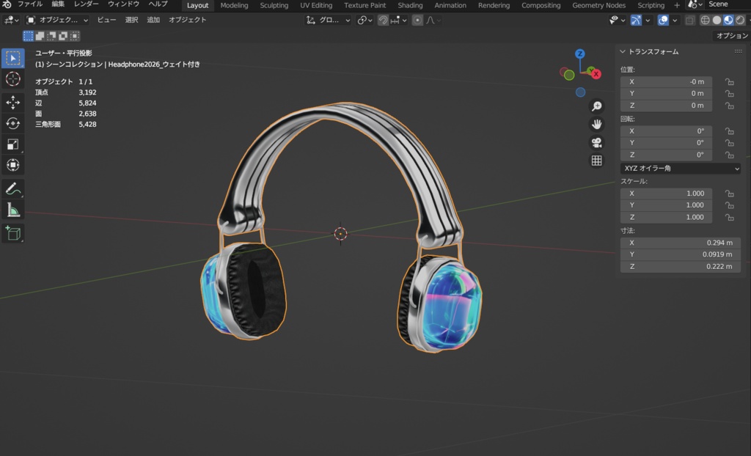The width and height of the screenshot is (751, 456).
Task: Click the blue Z axis gizmo ball
Action: coord(579,54)
